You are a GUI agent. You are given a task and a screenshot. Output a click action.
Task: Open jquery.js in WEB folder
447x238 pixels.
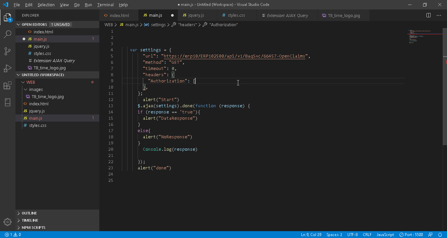(x=57, y=111)
